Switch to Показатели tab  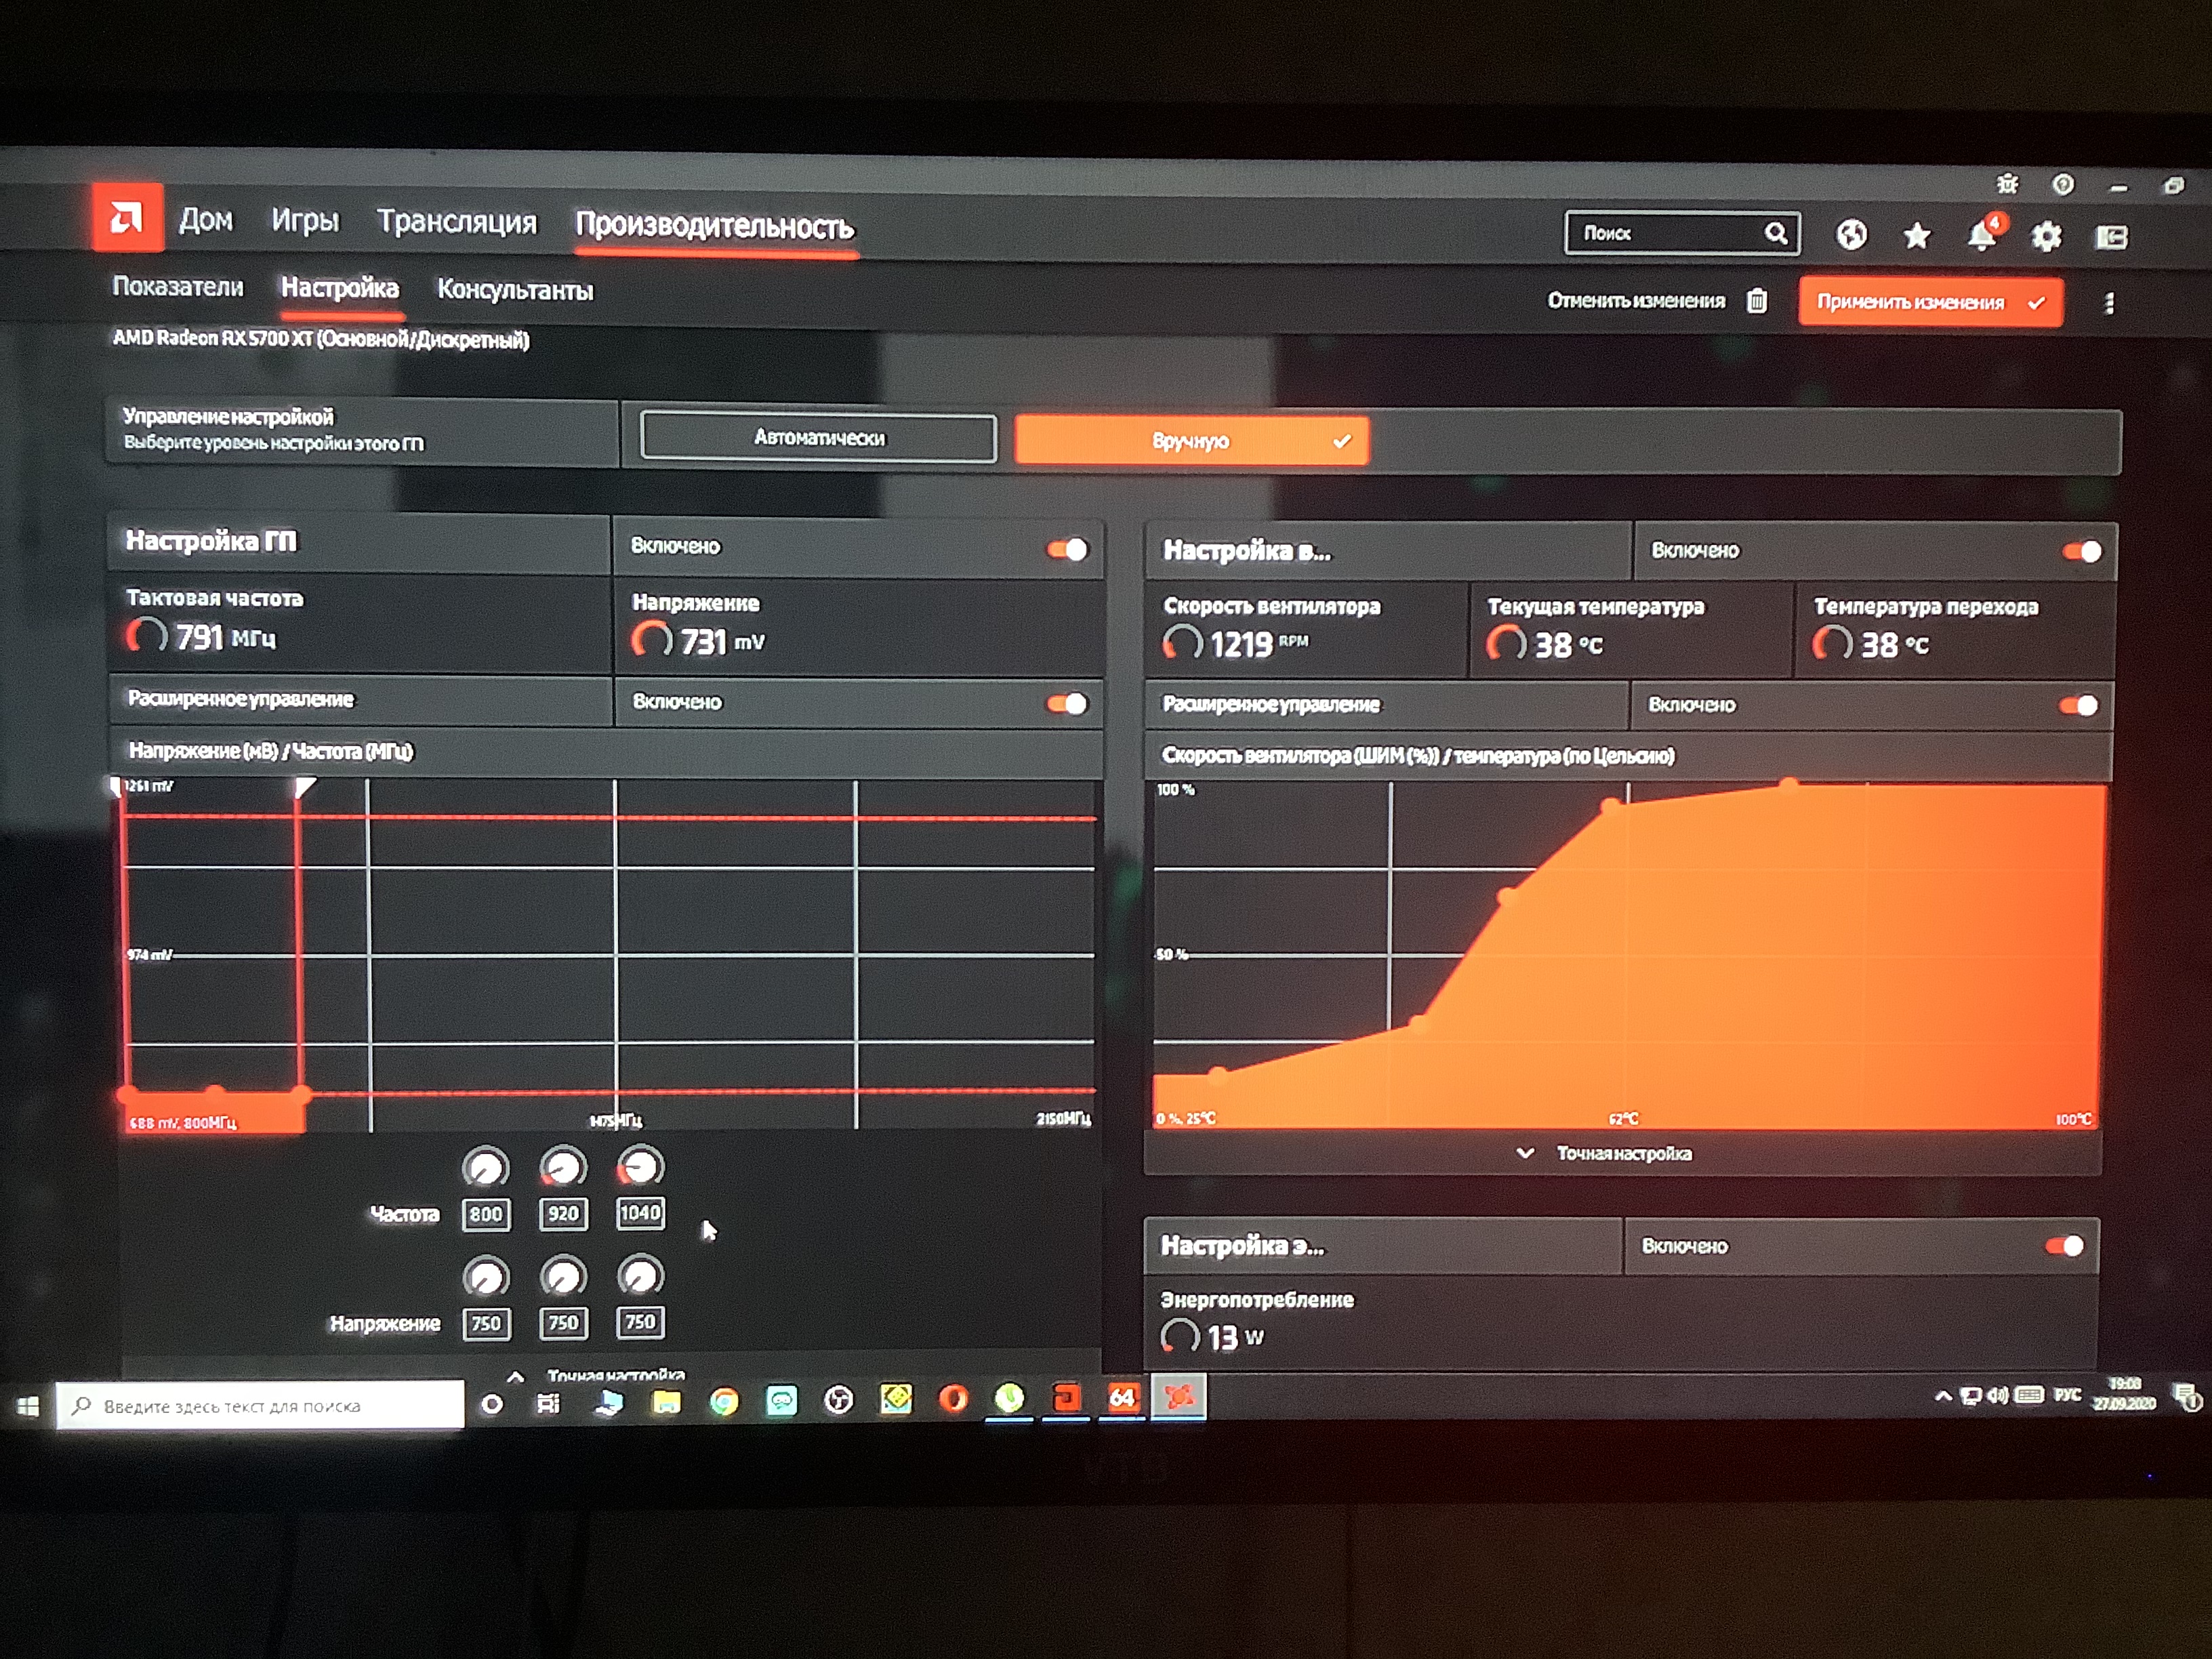[x=178, y=287]
